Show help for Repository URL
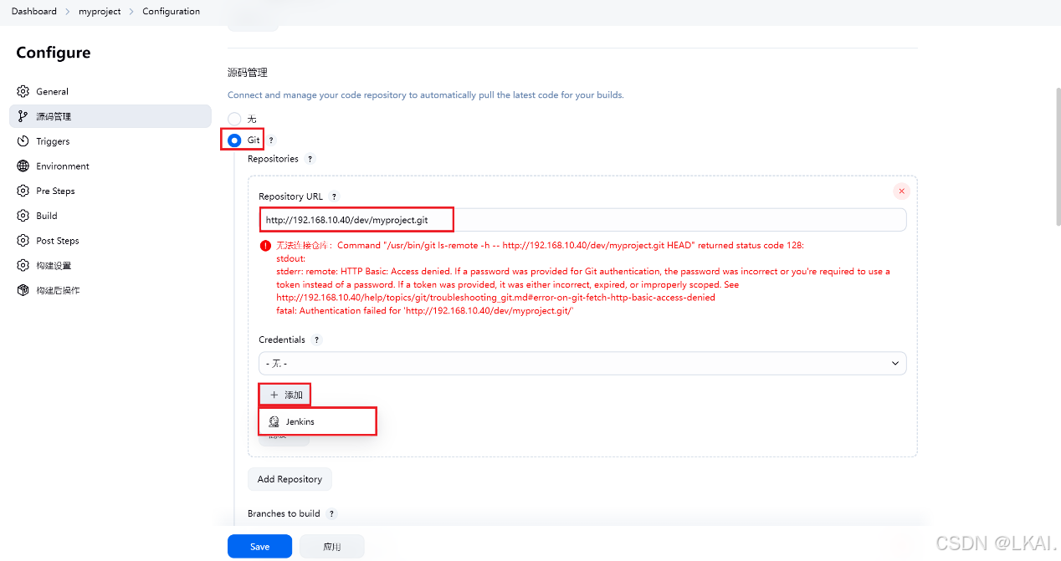 click(x=334, y=196)
